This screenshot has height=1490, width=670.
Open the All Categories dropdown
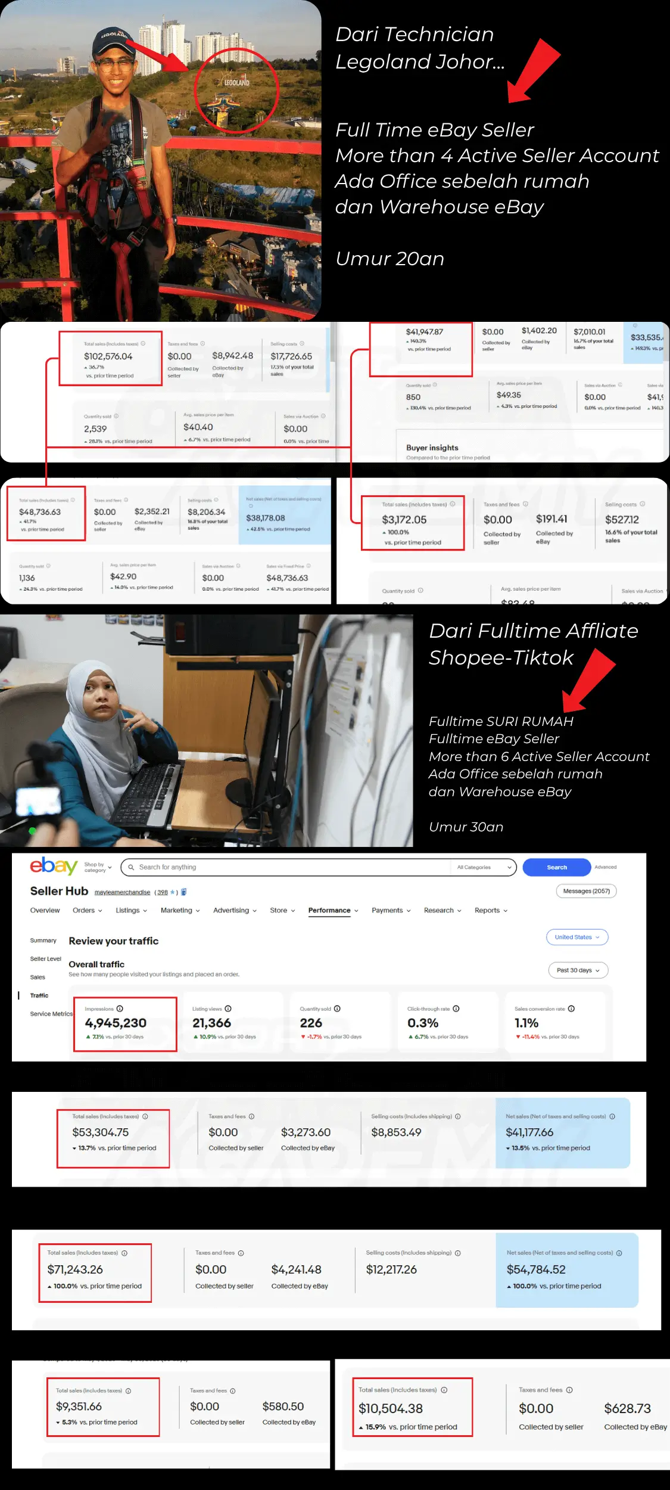484,867
